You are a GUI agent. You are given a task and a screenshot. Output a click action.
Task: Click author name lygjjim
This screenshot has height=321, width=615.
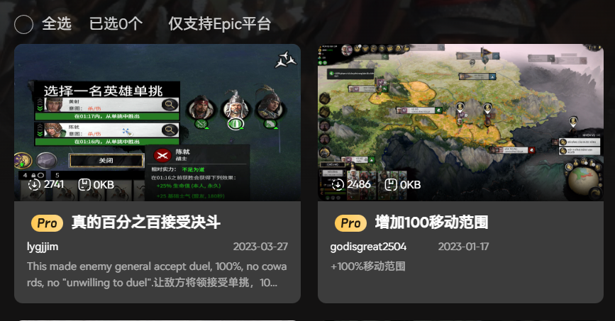(43, 247)
